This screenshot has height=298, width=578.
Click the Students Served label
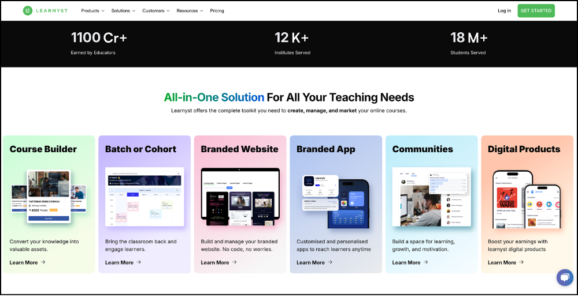pos(468,52)
